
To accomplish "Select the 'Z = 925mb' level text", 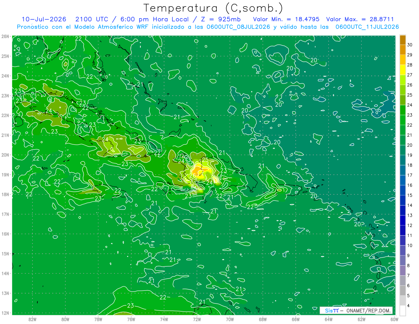I will click(220, 19).
